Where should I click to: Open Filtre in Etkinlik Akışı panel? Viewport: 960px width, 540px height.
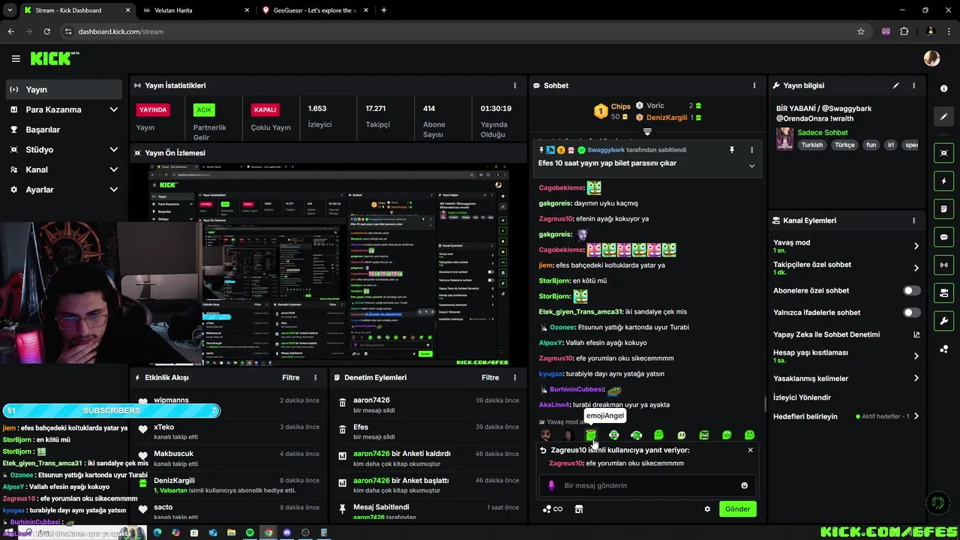tap(291, 377)
